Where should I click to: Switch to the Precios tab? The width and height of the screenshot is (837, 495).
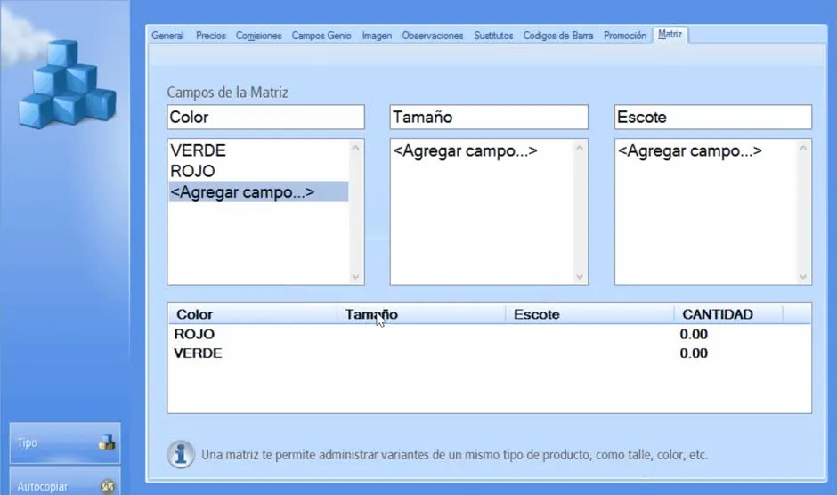211,36
